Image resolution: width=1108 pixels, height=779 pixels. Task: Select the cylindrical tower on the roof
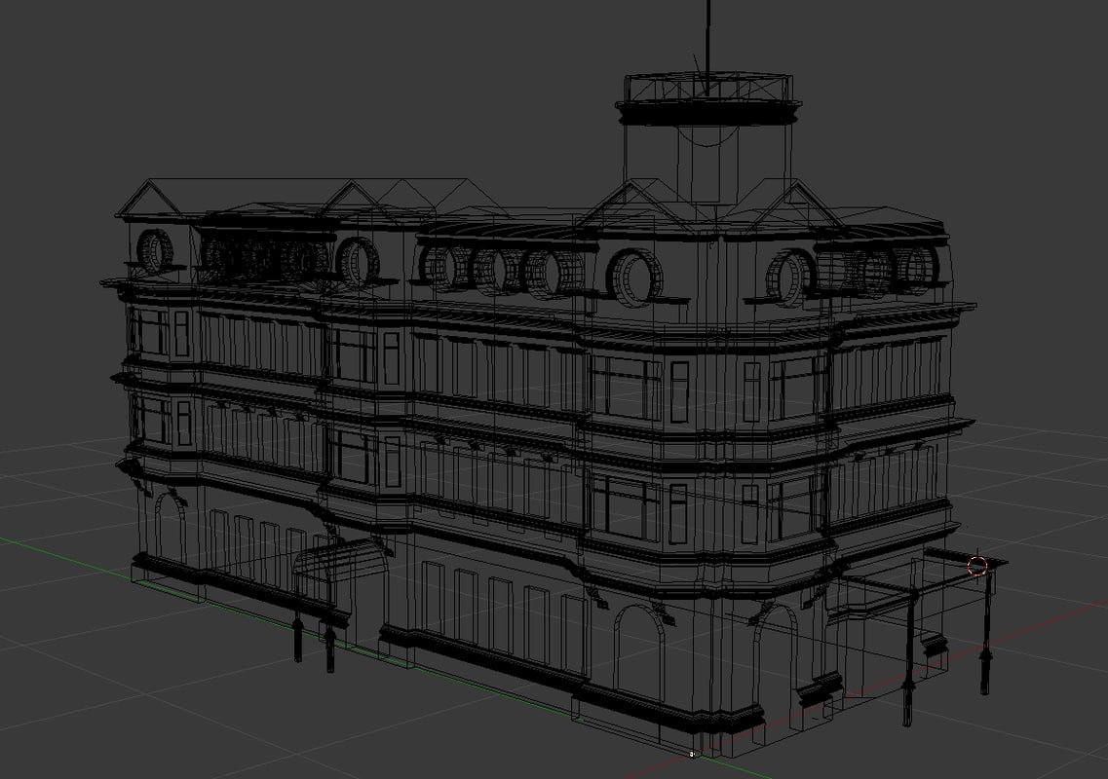click(x=707, y=156)
